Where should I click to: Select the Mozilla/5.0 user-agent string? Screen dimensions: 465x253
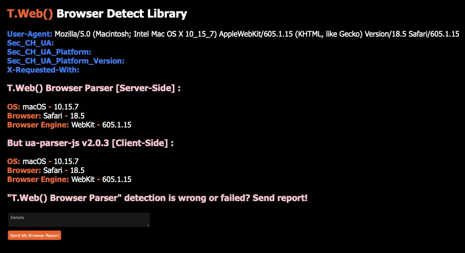(257, 34)
